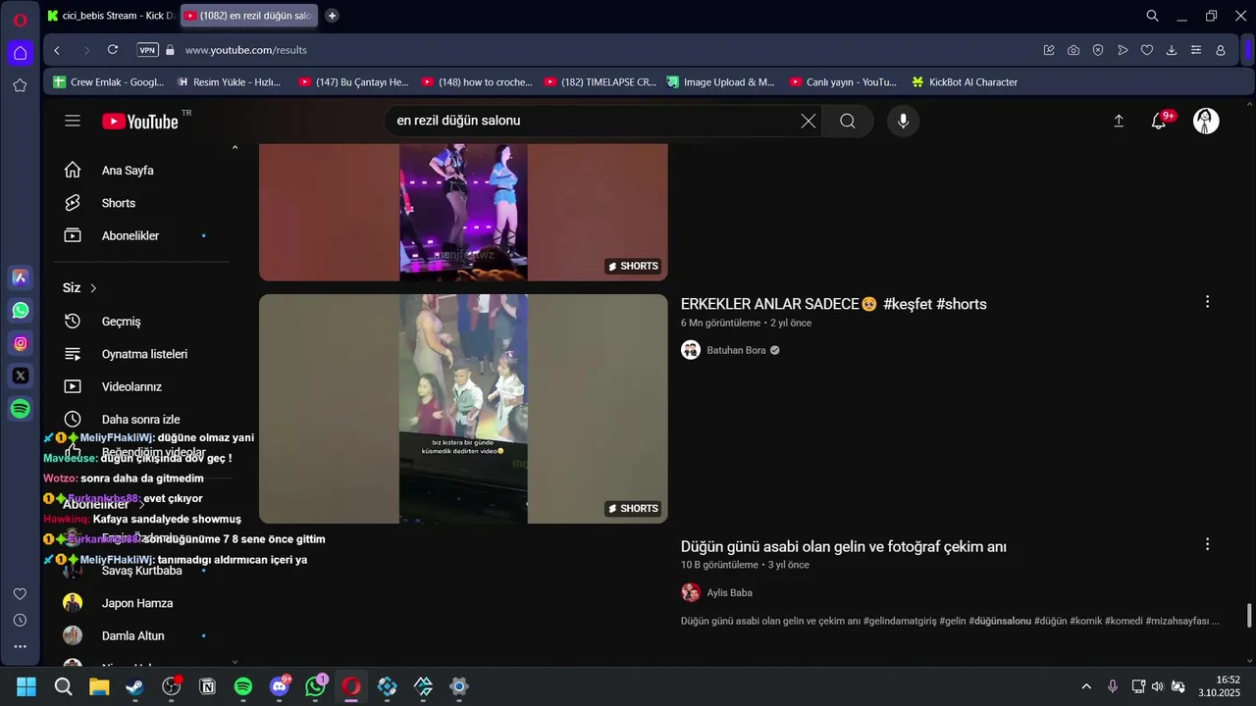Screen dimensions: 1256x706
Task: Open 'KickBot AI Character' bookmark
Action: [965, 82]
